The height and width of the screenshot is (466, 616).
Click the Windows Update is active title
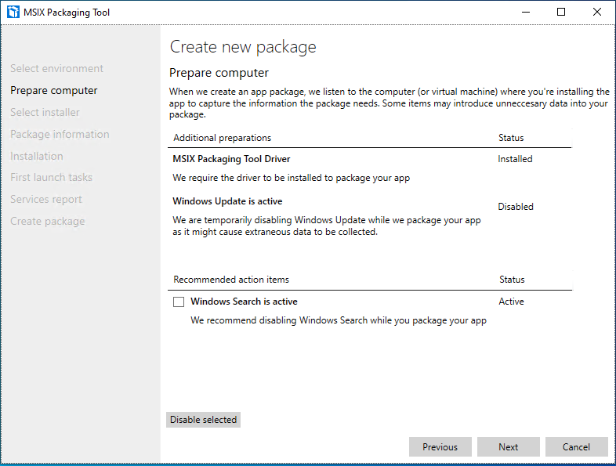(x=227, y=201)
